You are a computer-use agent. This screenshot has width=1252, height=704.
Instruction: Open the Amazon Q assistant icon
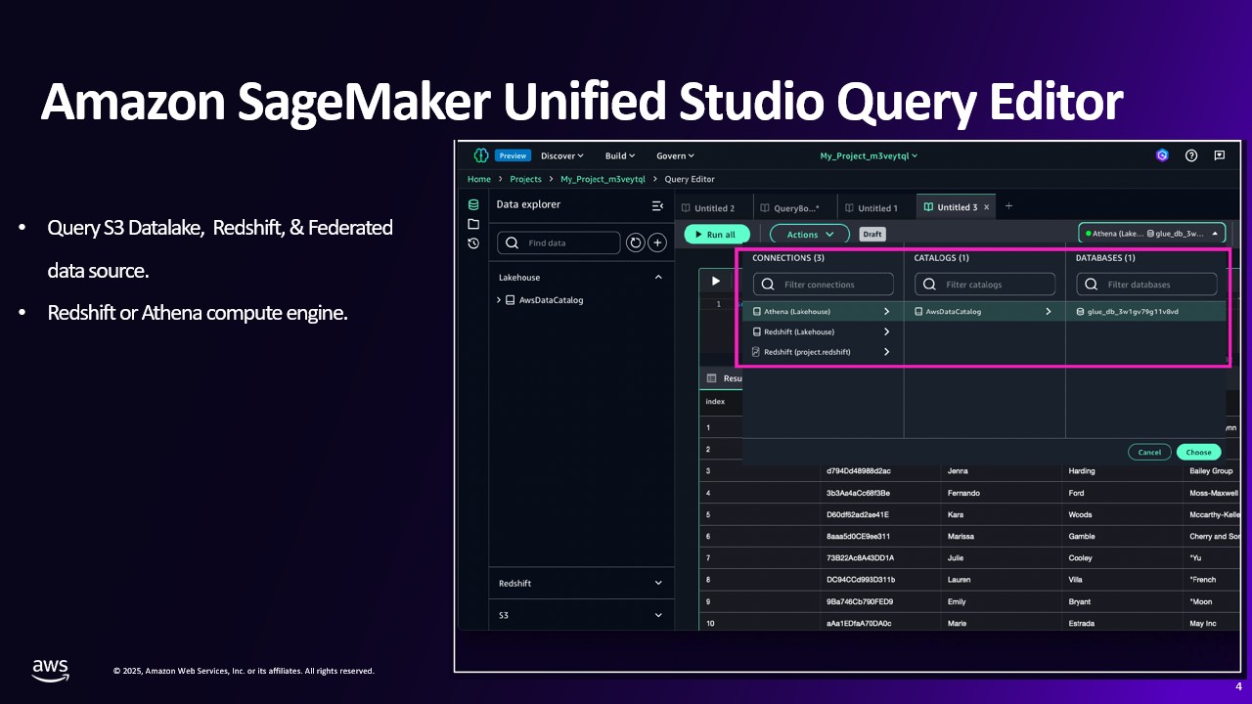tap(1162, 155)
